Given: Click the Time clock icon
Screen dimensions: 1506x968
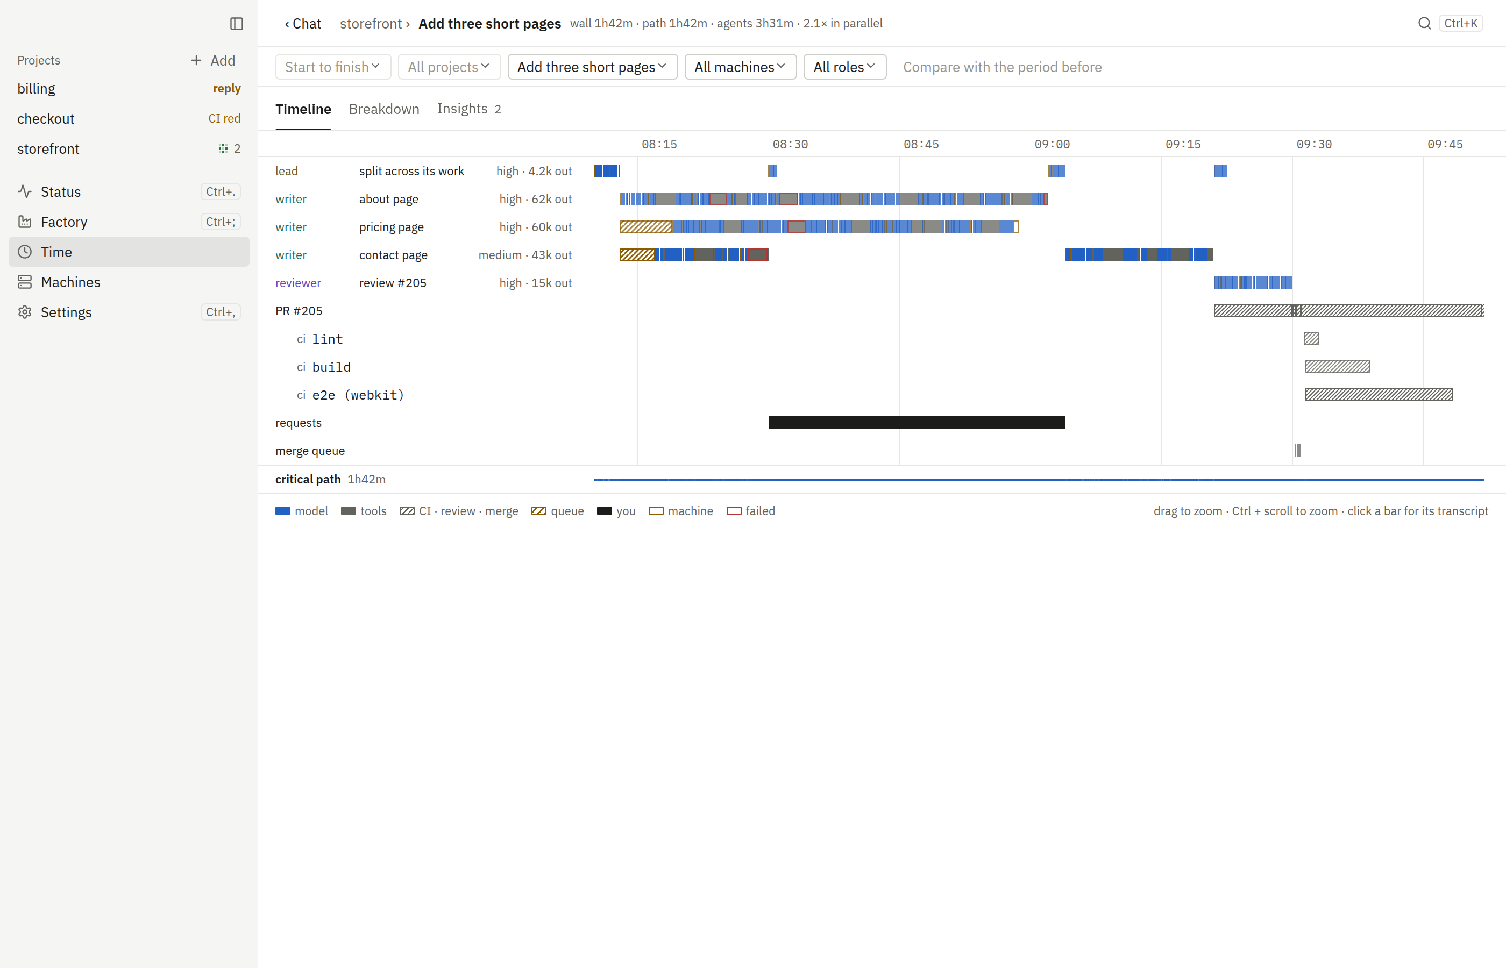Looking at the screenshot, I should (25, 252).
